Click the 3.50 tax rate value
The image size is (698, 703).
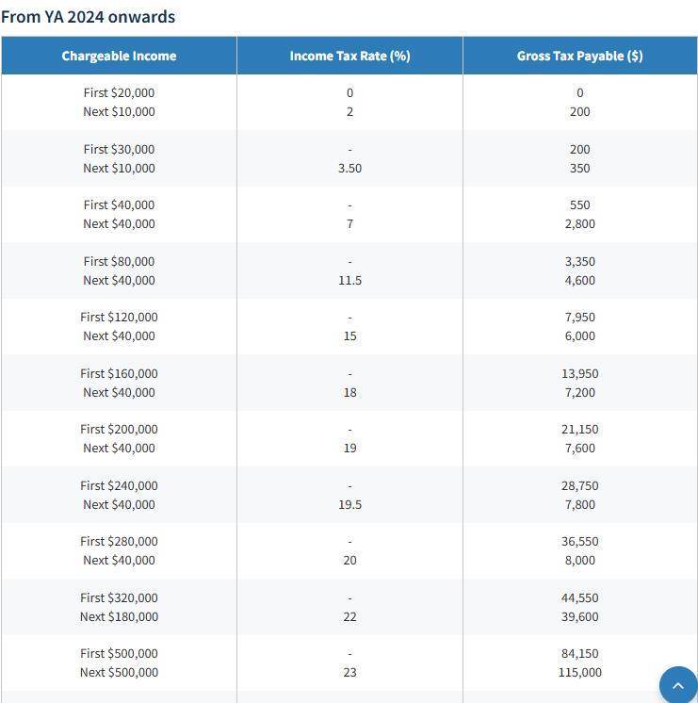[349, 168]
